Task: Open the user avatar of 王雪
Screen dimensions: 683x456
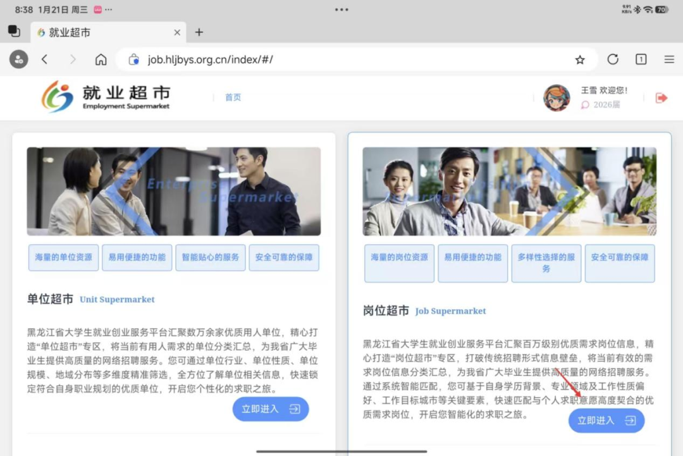Action: point(557,97)
